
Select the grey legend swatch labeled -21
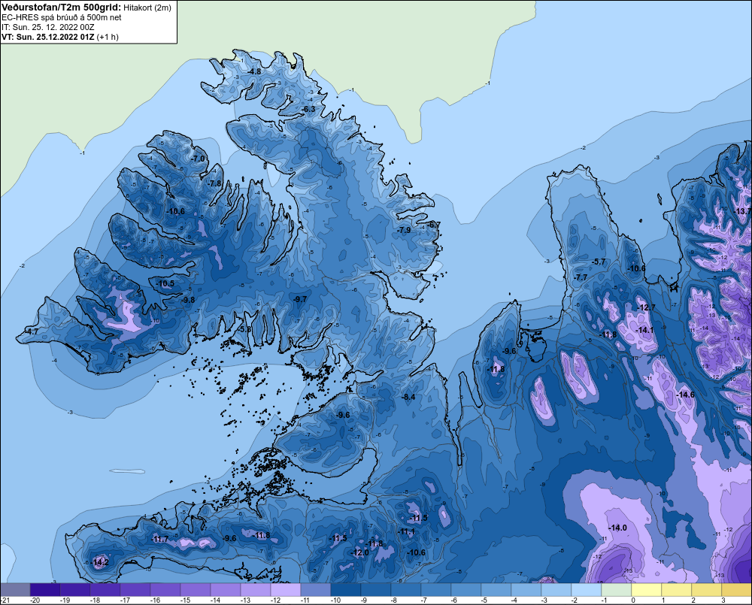[15, 589]
